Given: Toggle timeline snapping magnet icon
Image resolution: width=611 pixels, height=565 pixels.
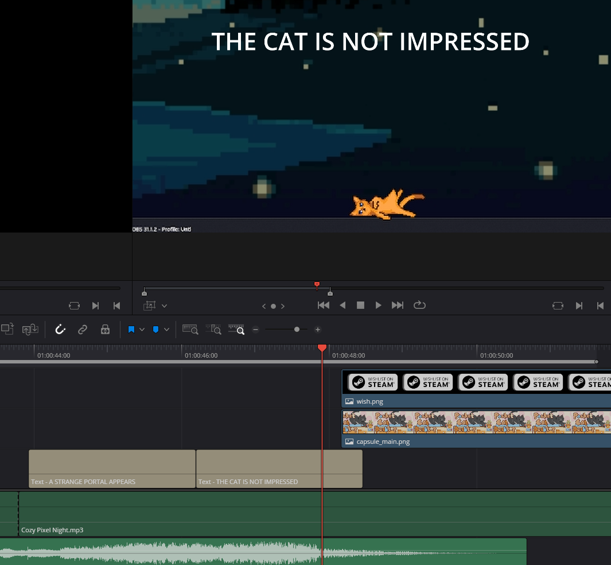Looking at the screenshot, I should (x=60, y=330).
